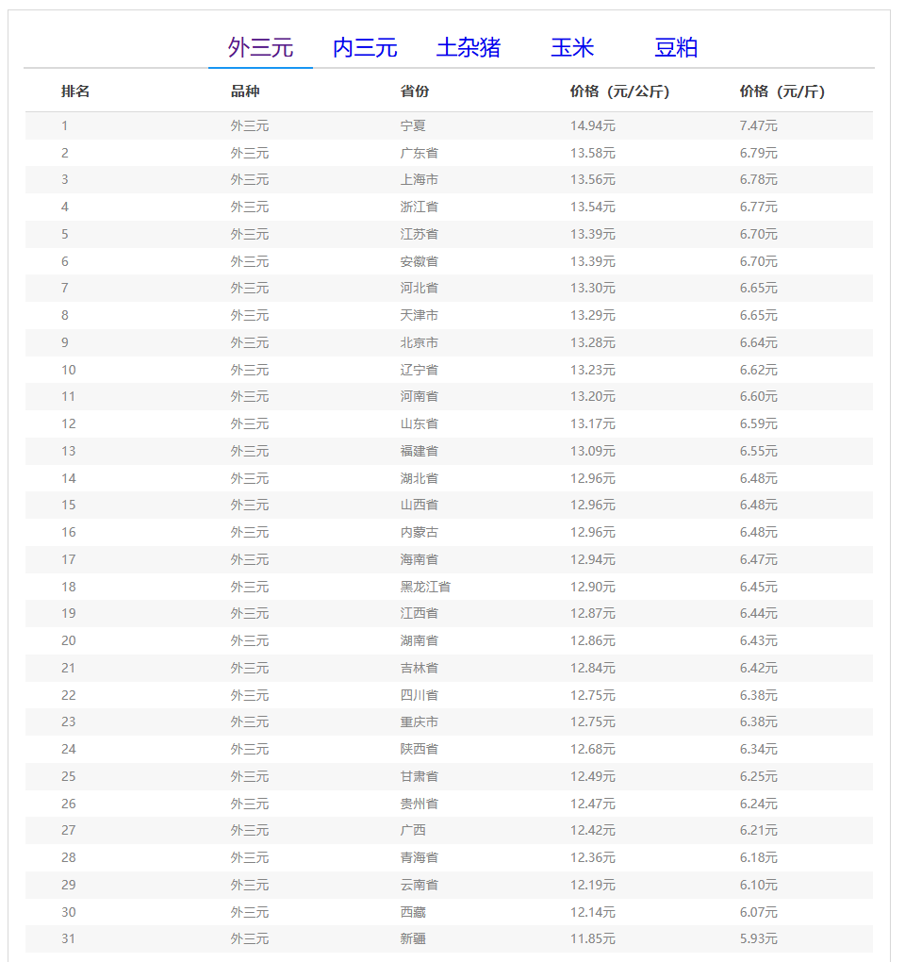Open the 内三元 tab

365,47
